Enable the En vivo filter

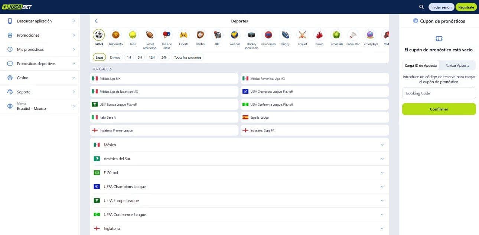[115, 57]
